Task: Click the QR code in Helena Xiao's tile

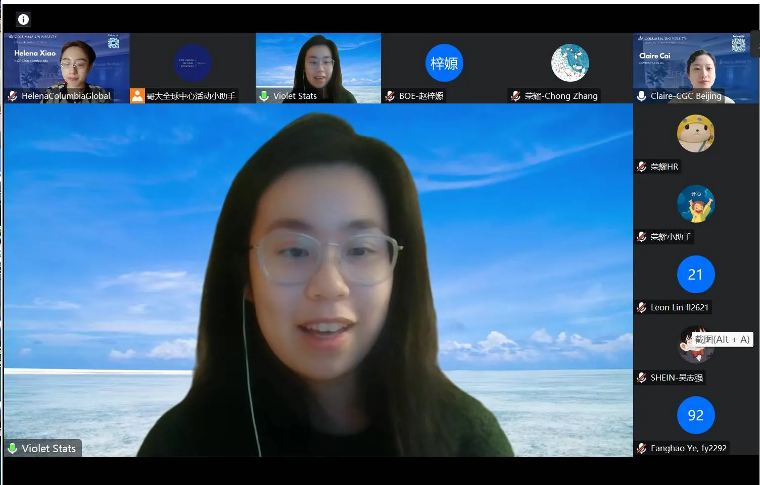Action: click(x=114, y=43)
